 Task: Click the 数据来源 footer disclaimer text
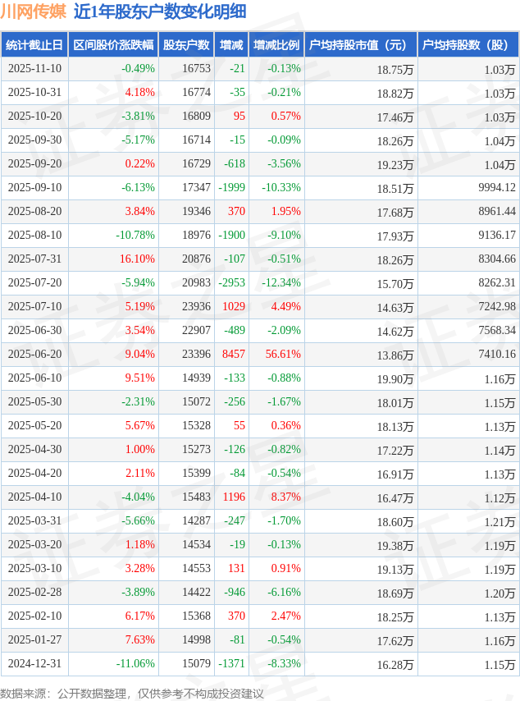[x=132, y=694]
